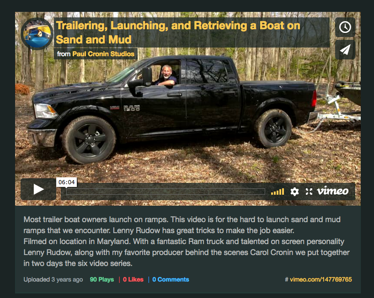374x298 pixels.
Task: Adjust volume using the yellow bars
Action: 278,192
